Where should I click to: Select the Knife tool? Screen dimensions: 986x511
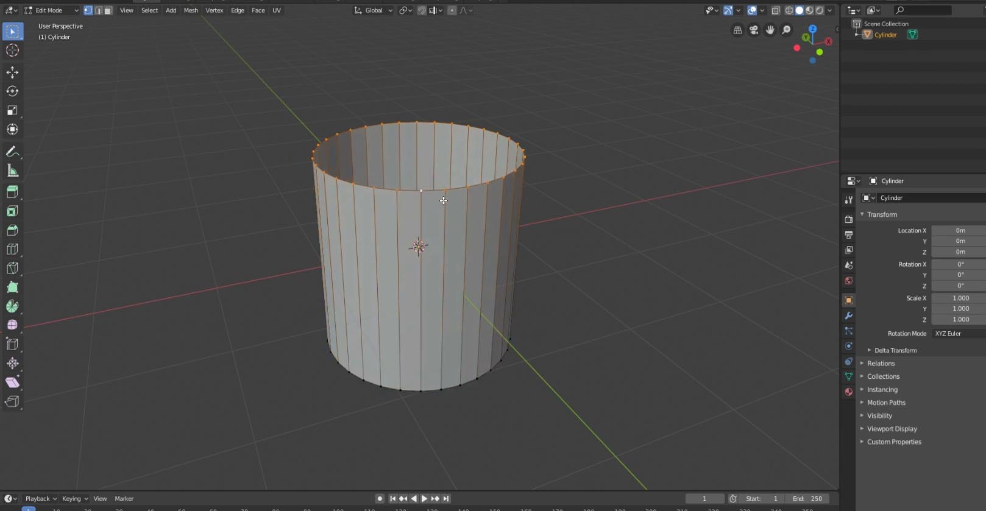pyautogui.click(x=12, y=268)
